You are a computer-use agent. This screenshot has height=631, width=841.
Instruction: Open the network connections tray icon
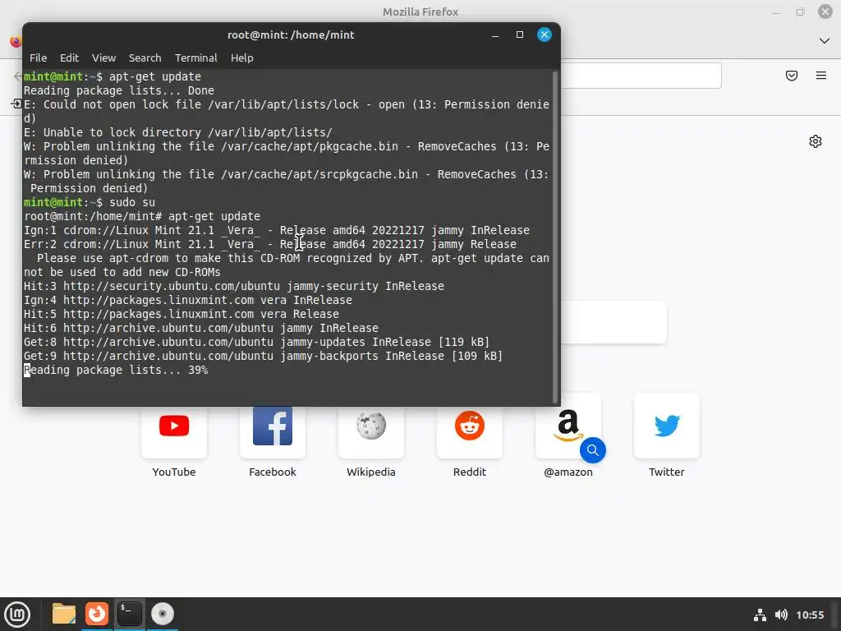pos(760,615)
